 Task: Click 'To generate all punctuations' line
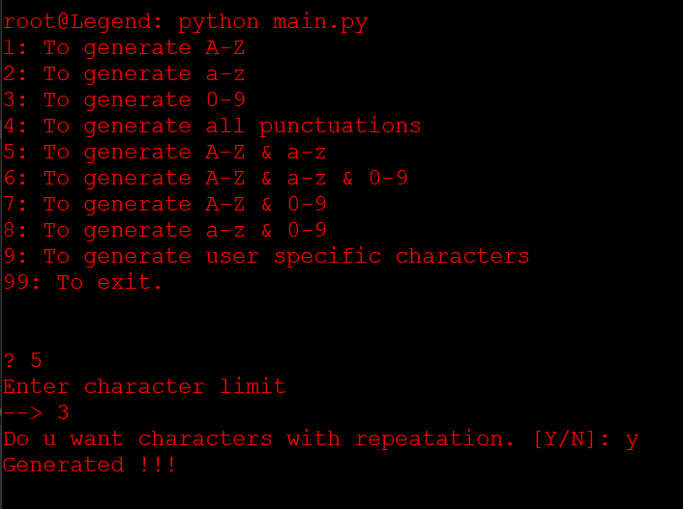[212, 126]
